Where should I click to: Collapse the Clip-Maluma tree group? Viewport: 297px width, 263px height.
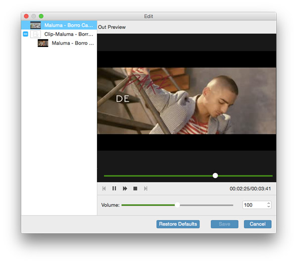tap(25, 34)
